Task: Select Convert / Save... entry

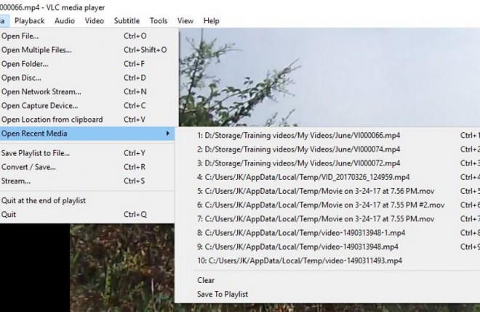Action: tap(87, 167)
